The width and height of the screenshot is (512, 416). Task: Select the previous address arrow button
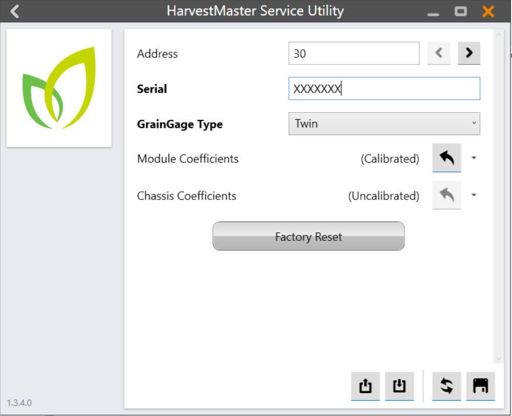tap(438, 53)
